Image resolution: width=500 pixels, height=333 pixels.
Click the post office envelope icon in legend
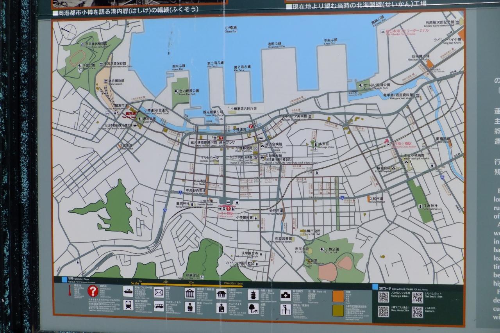pos(159,292)
